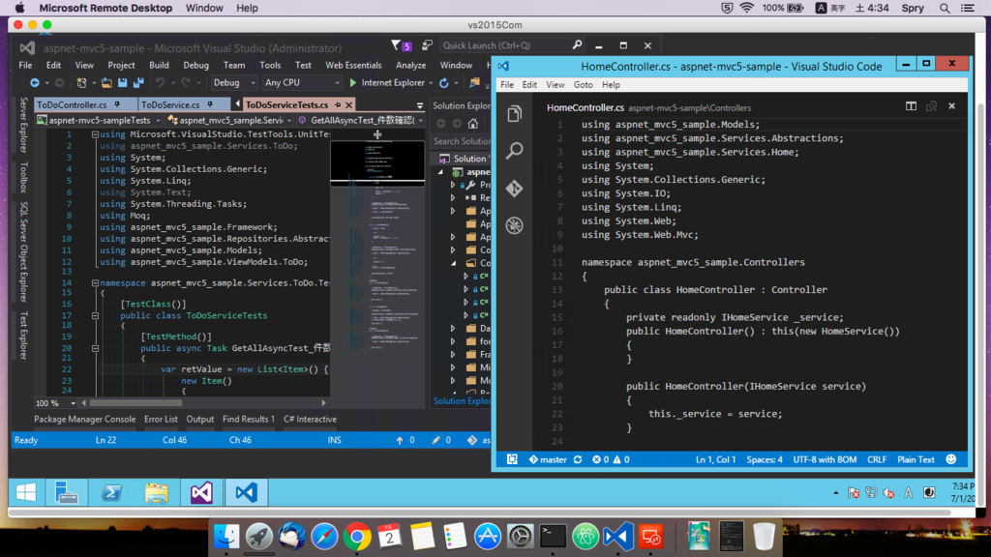Open the Error List tab
This screenshot has height=557, width=991.
click(x=161, y=419)
